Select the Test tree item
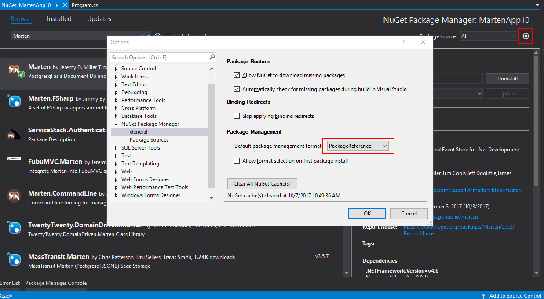The height and width of the screenshot is (299, 544). (126, 156)
